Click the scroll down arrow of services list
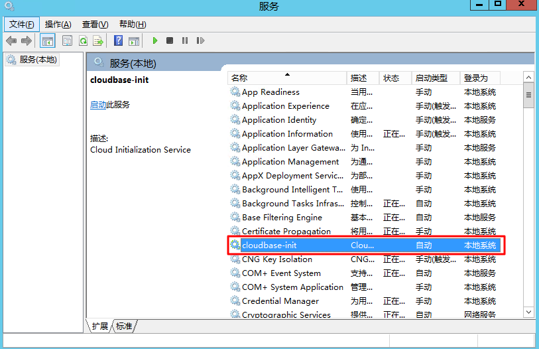This screenshot has height=349, width=539. click(x=528, y=312)
